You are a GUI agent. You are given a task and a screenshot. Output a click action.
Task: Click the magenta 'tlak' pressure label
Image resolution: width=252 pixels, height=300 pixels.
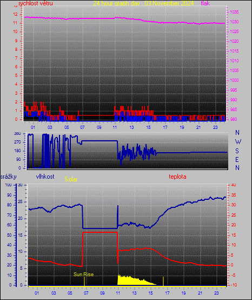click(x=205, y=3)
